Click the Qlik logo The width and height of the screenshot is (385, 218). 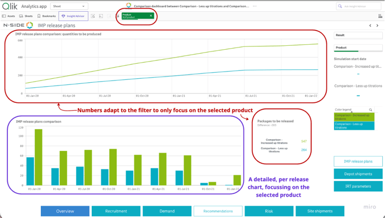pyautogui.click(x=10, y=6)
